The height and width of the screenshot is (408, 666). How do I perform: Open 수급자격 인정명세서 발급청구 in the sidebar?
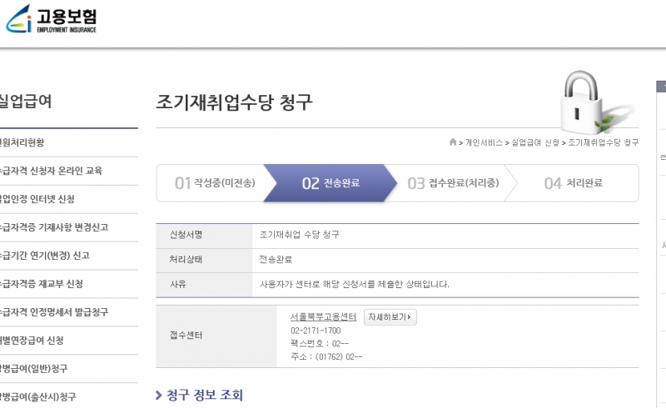pos(55,312)
